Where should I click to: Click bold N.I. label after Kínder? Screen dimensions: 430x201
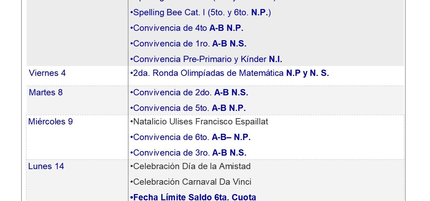point(276,59)
